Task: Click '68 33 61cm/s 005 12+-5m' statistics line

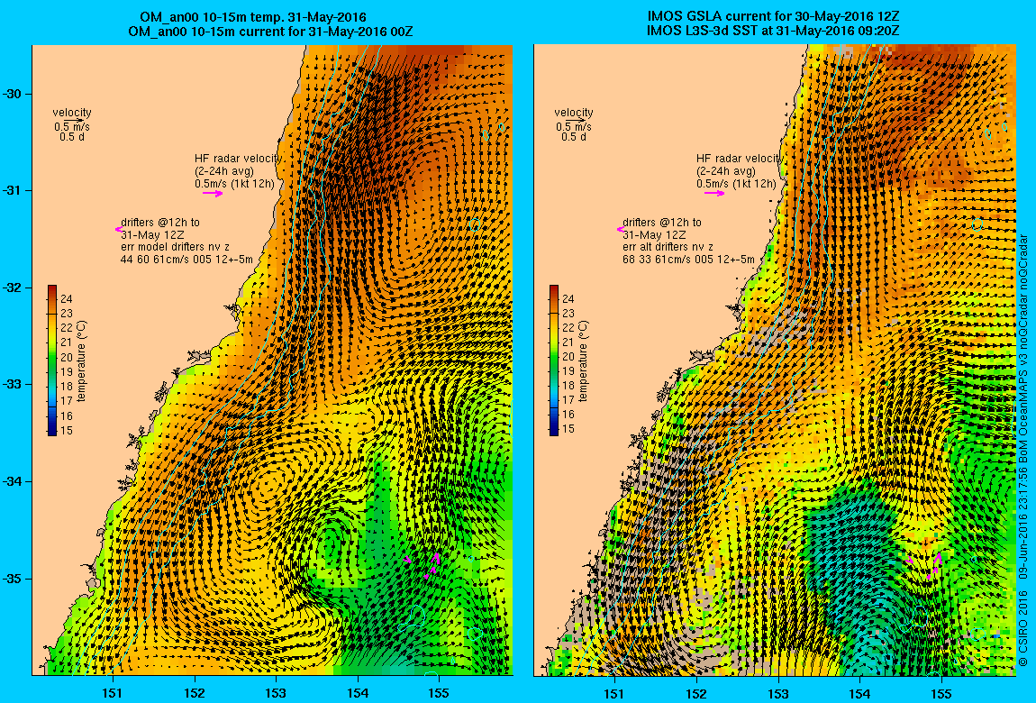Action: coord(687,260)
